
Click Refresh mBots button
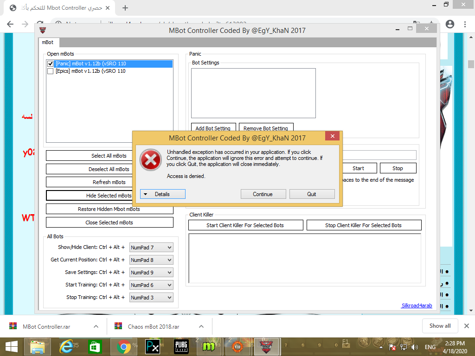90,182
